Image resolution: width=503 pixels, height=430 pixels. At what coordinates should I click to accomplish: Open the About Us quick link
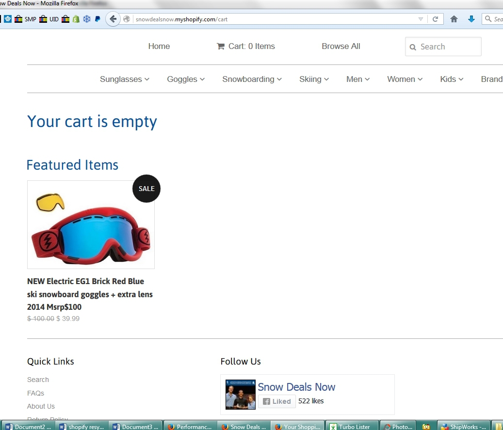[41, 406]
